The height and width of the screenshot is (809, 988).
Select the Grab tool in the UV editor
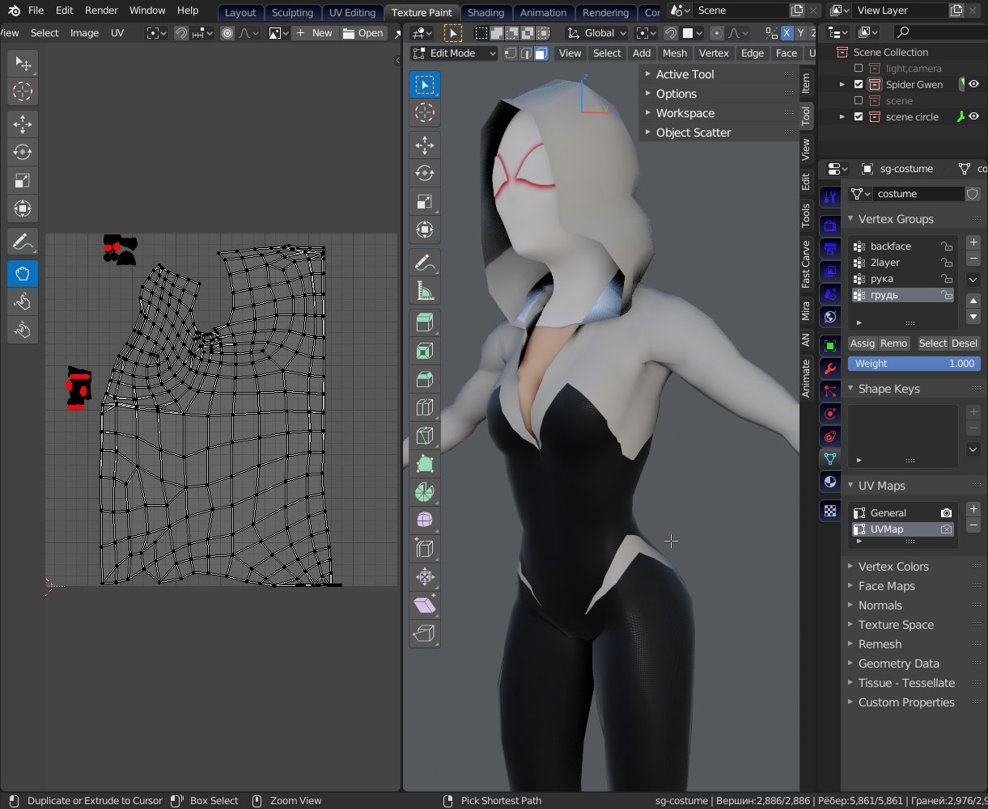[23, 273]
